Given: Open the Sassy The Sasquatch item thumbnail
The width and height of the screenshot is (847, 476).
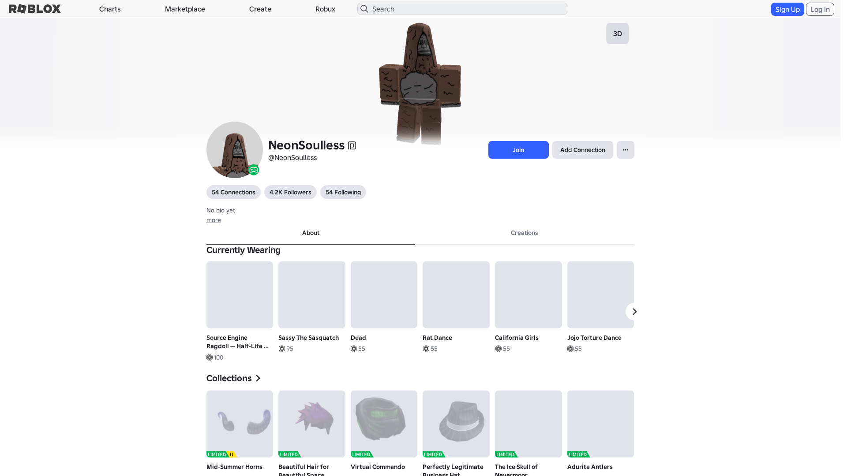Looking at the screenshot, I should [312, 295].
